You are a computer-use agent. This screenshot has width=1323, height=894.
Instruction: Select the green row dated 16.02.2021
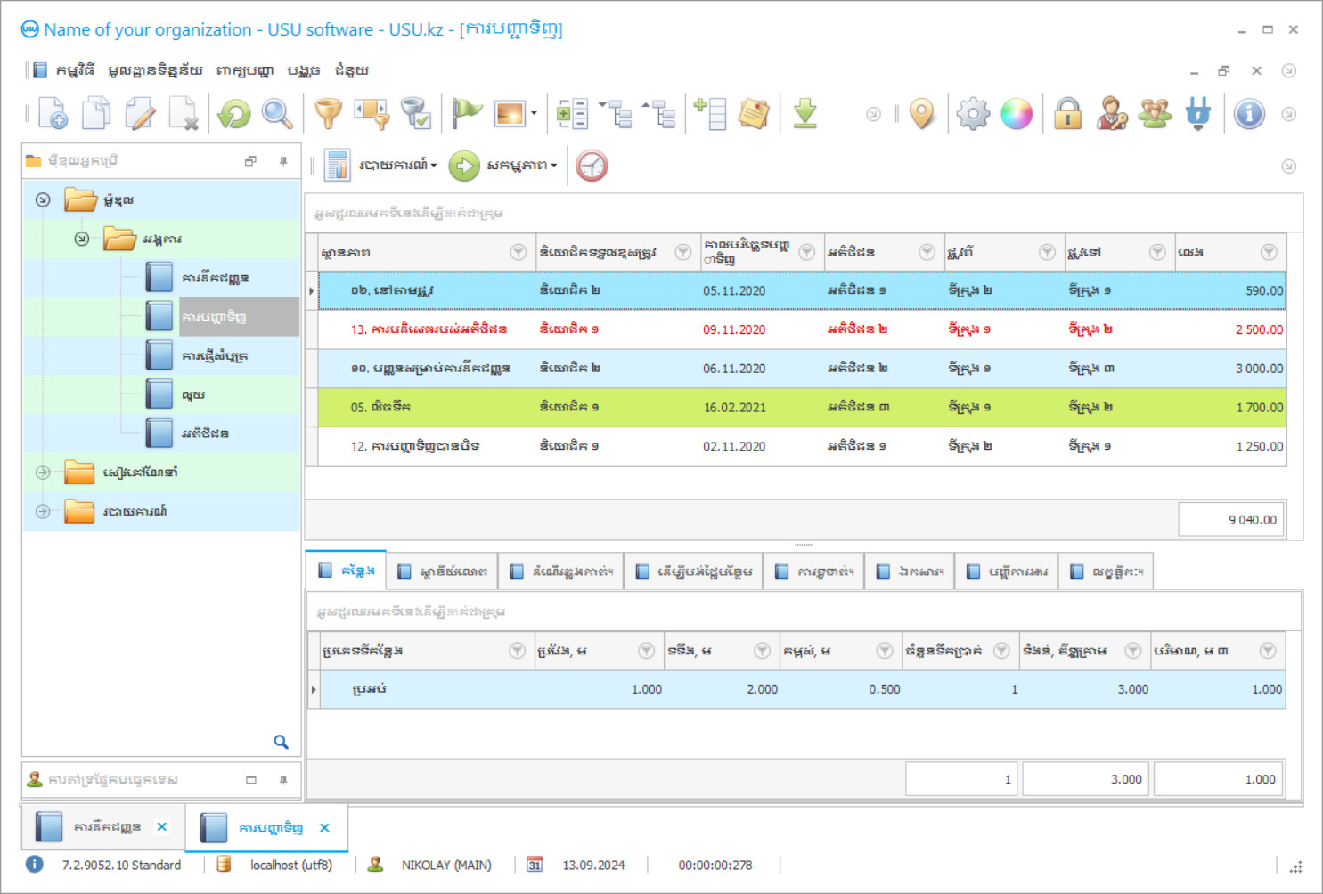pos(802,407)
